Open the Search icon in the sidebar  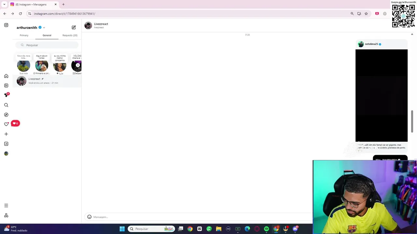pyautogui.click(x=6, y=105)
